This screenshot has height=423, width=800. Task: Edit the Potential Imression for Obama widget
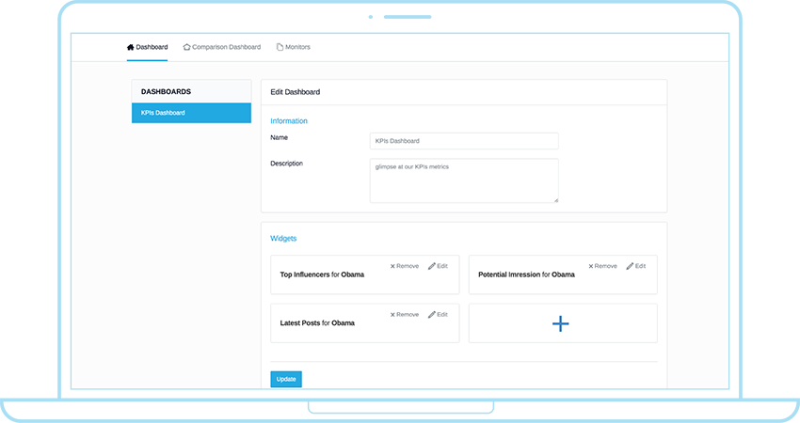coord(636,266)
